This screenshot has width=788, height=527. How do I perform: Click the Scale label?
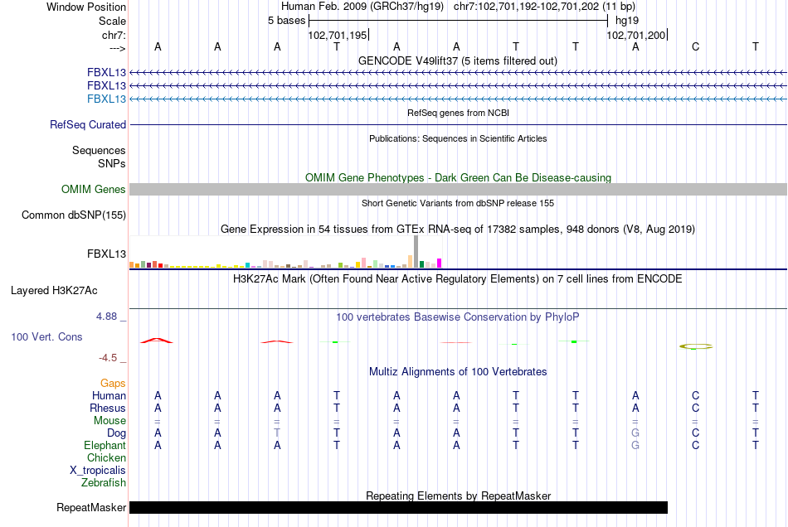tap(112, 21)
